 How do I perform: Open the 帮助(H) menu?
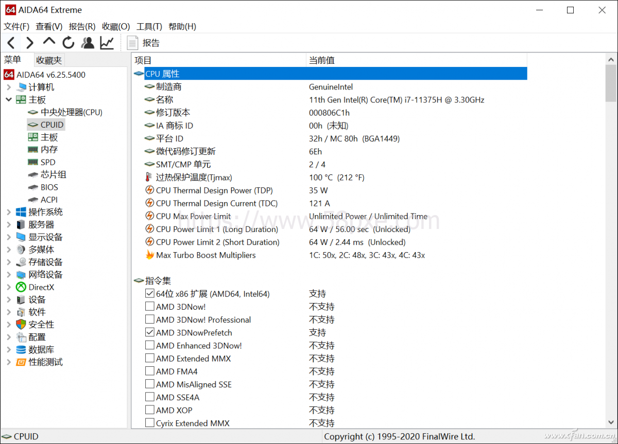182,27
